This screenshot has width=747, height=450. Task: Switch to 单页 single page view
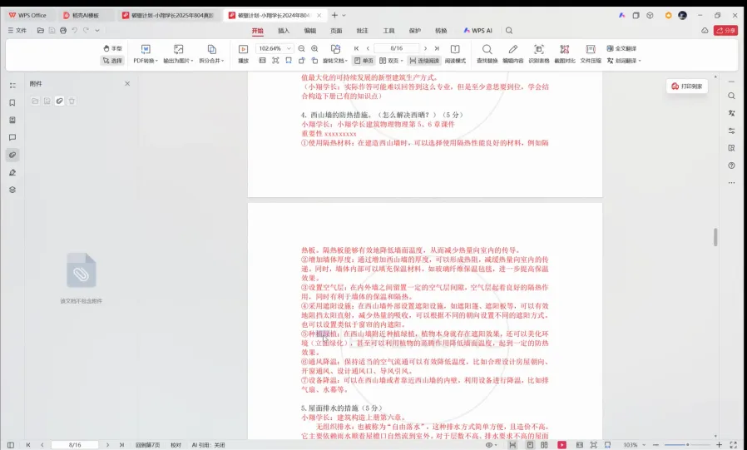364,61
